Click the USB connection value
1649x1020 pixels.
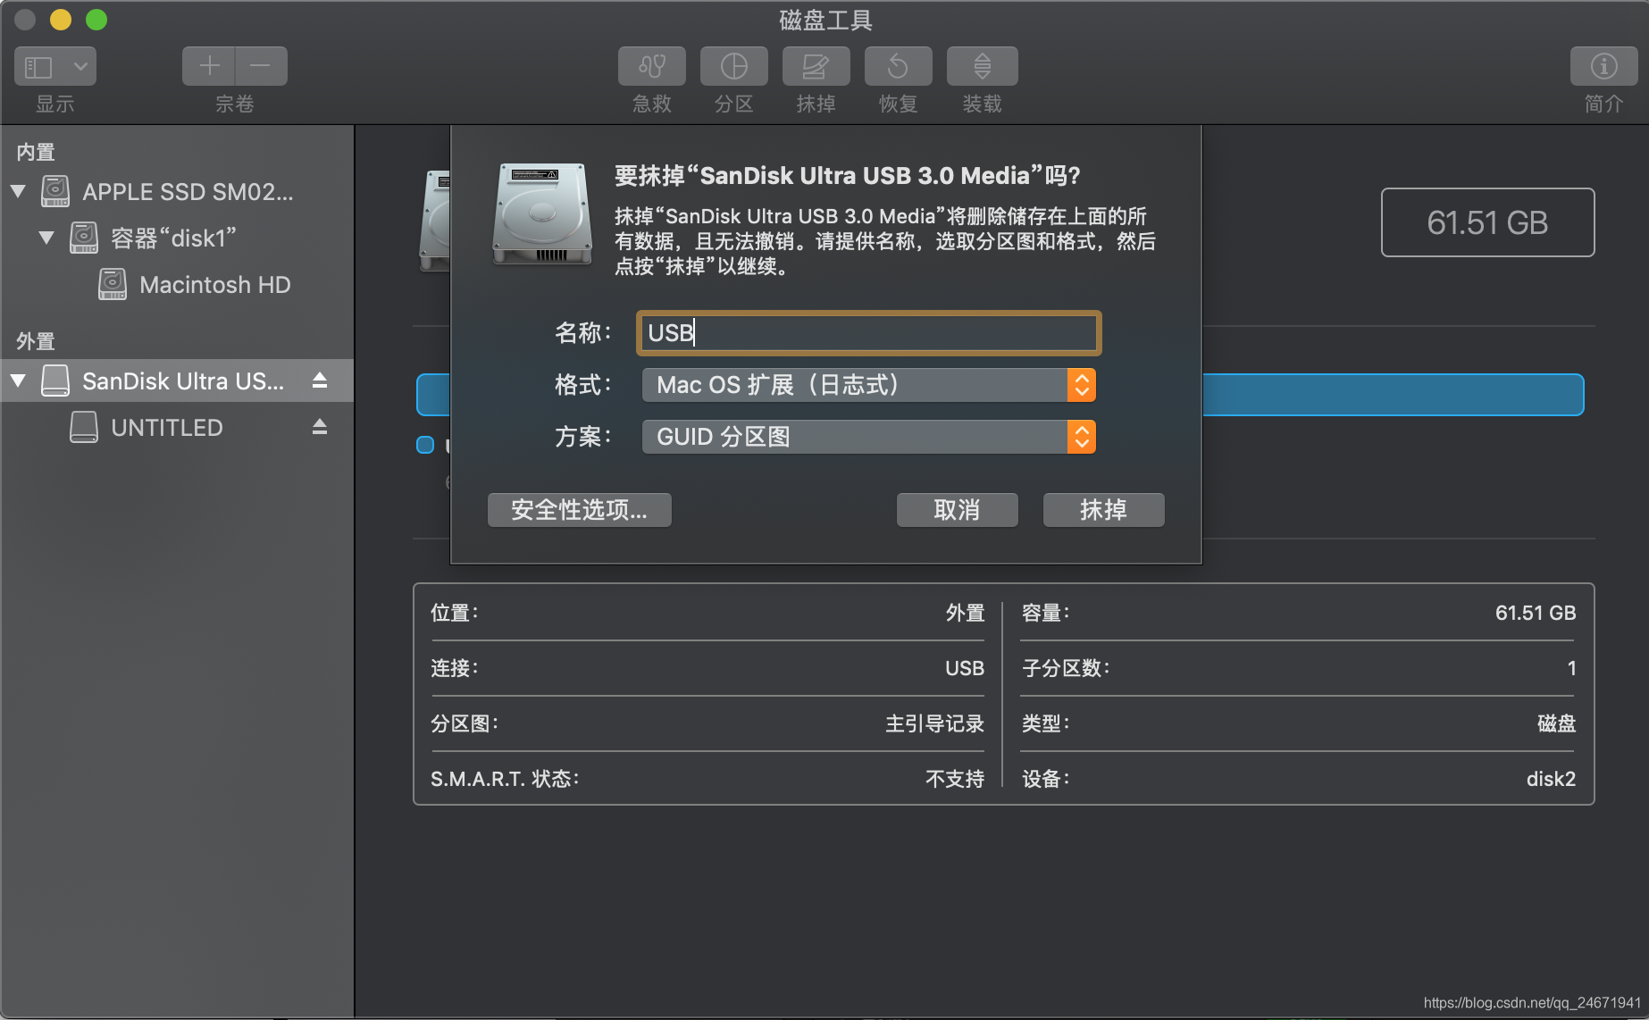965,668
